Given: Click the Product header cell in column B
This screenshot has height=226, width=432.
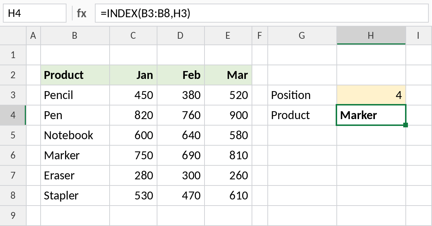Looking at the screenshot, I should [75, 75].
